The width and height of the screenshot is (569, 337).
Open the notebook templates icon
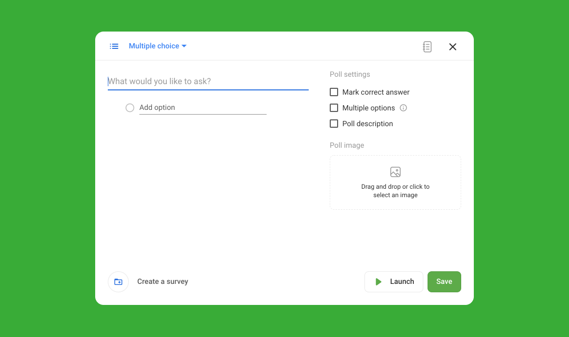[427, 47]
